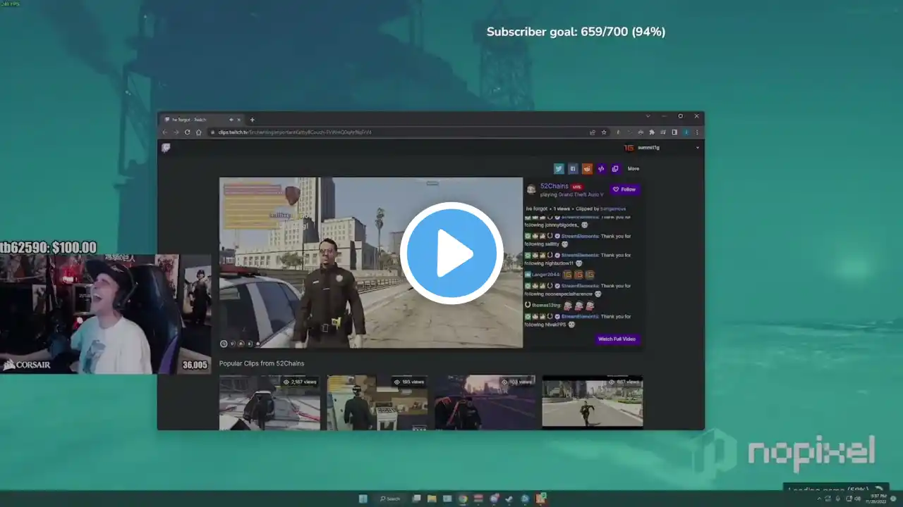
Task: Open the browser home page icon
Action: point(198,132)
